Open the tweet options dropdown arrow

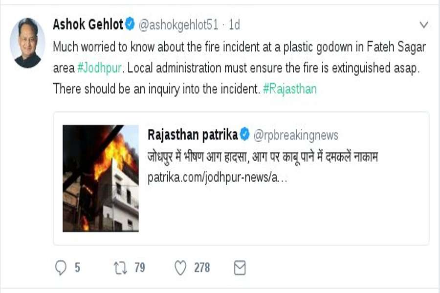[424, 24]
